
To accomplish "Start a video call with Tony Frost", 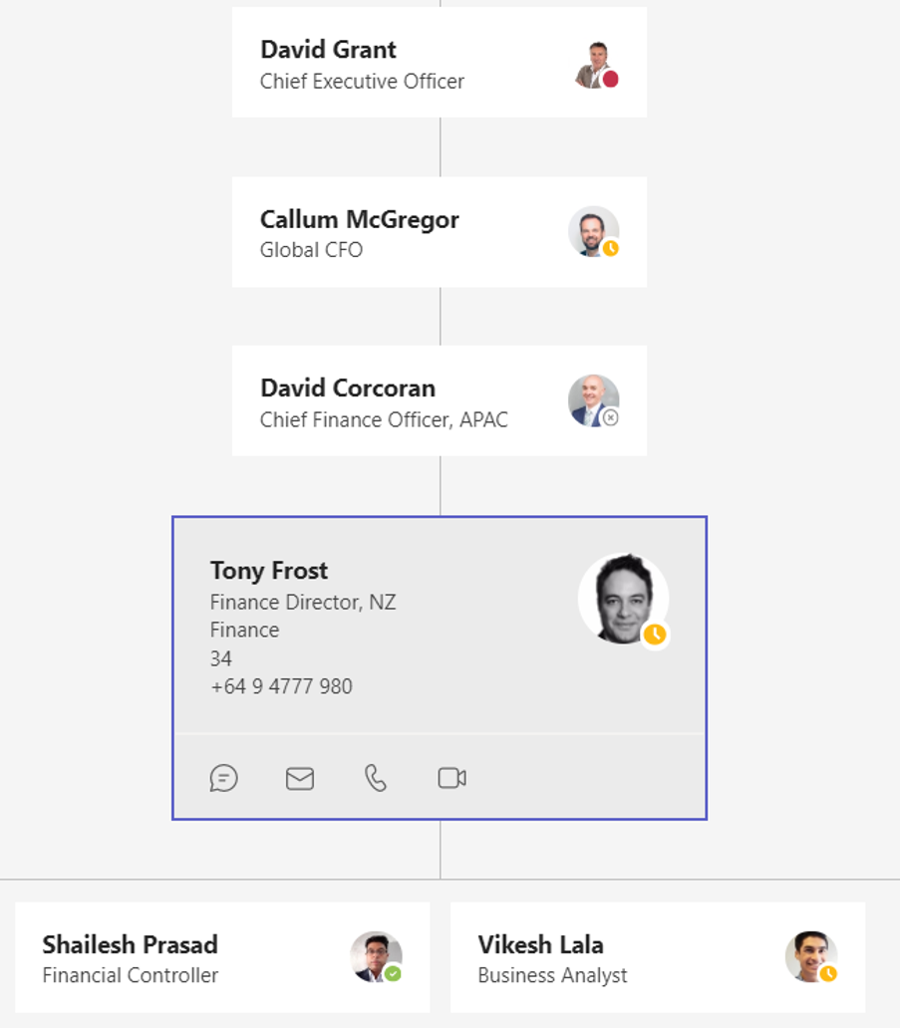I will point(451,778).
